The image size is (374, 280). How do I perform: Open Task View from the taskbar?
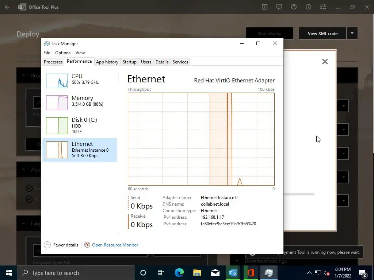(x=161, y=273)
